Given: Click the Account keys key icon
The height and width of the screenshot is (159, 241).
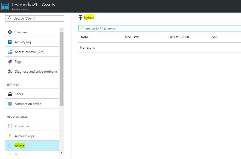Looking at the screenshot, I should (10, 136).
